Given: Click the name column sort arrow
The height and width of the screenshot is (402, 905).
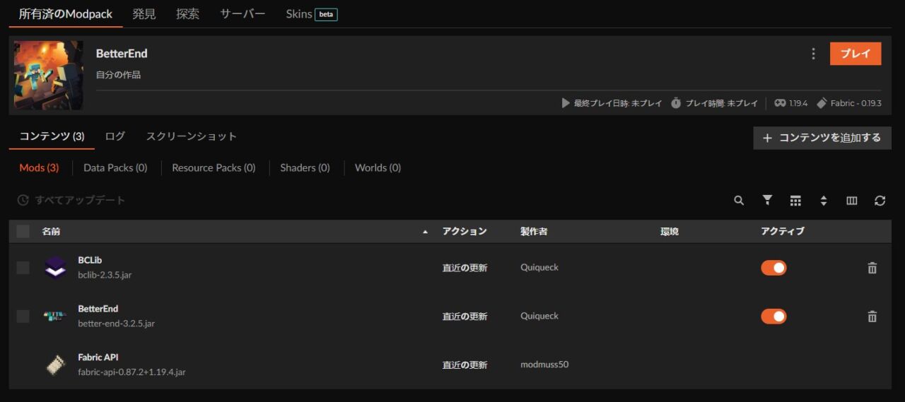Looking at the screenshot, I should (425, 232).
